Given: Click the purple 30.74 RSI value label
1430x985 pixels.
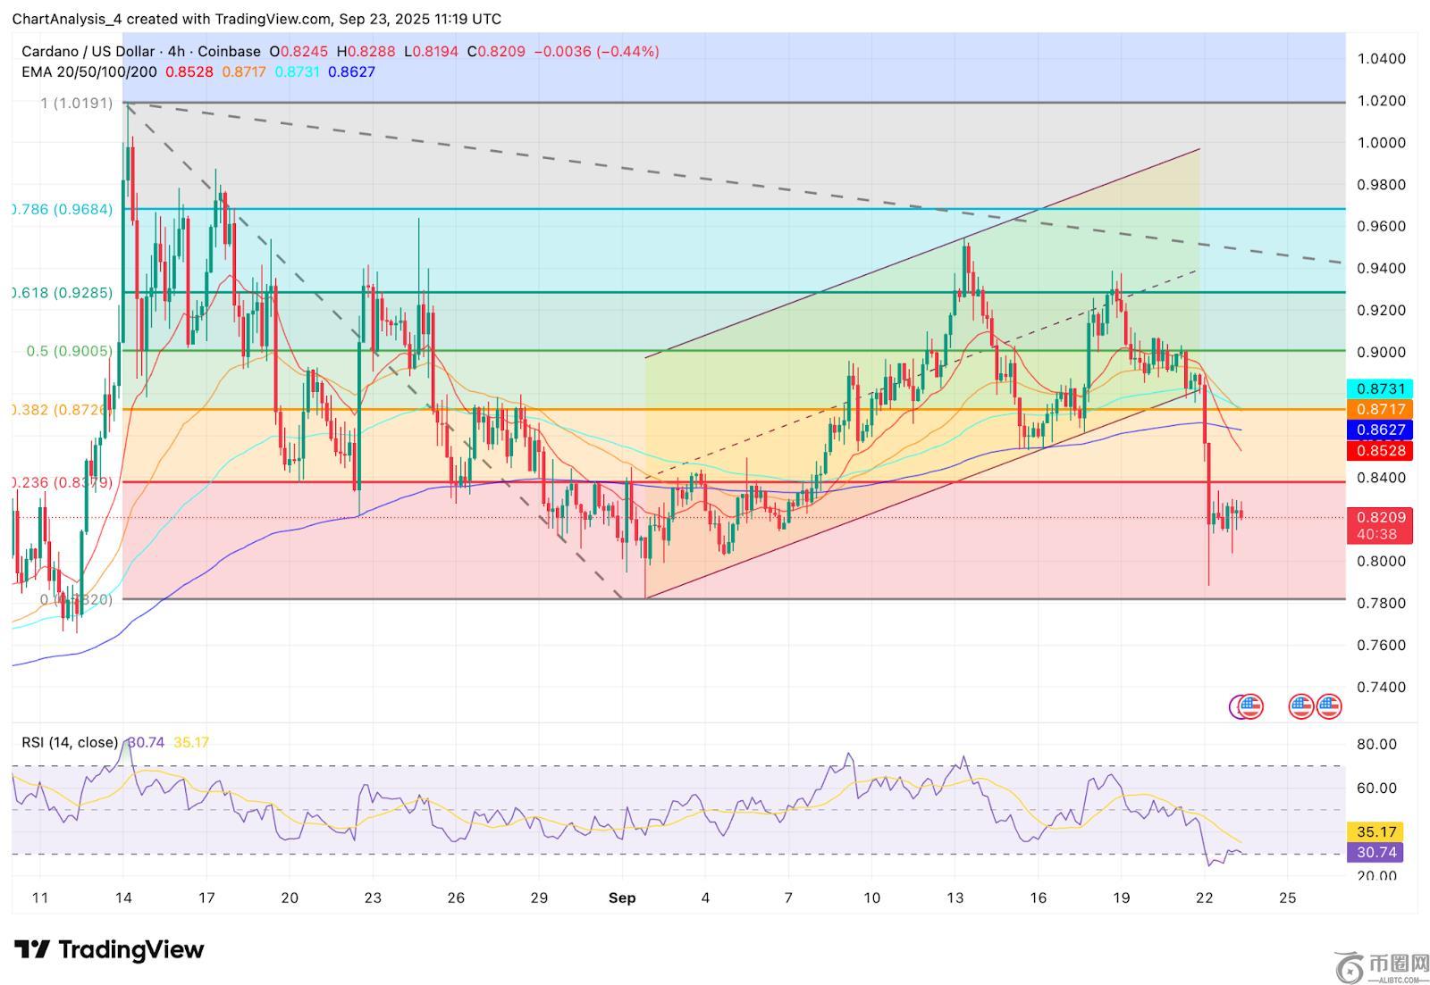Looking at the screenshot, I should (1376, 853).
